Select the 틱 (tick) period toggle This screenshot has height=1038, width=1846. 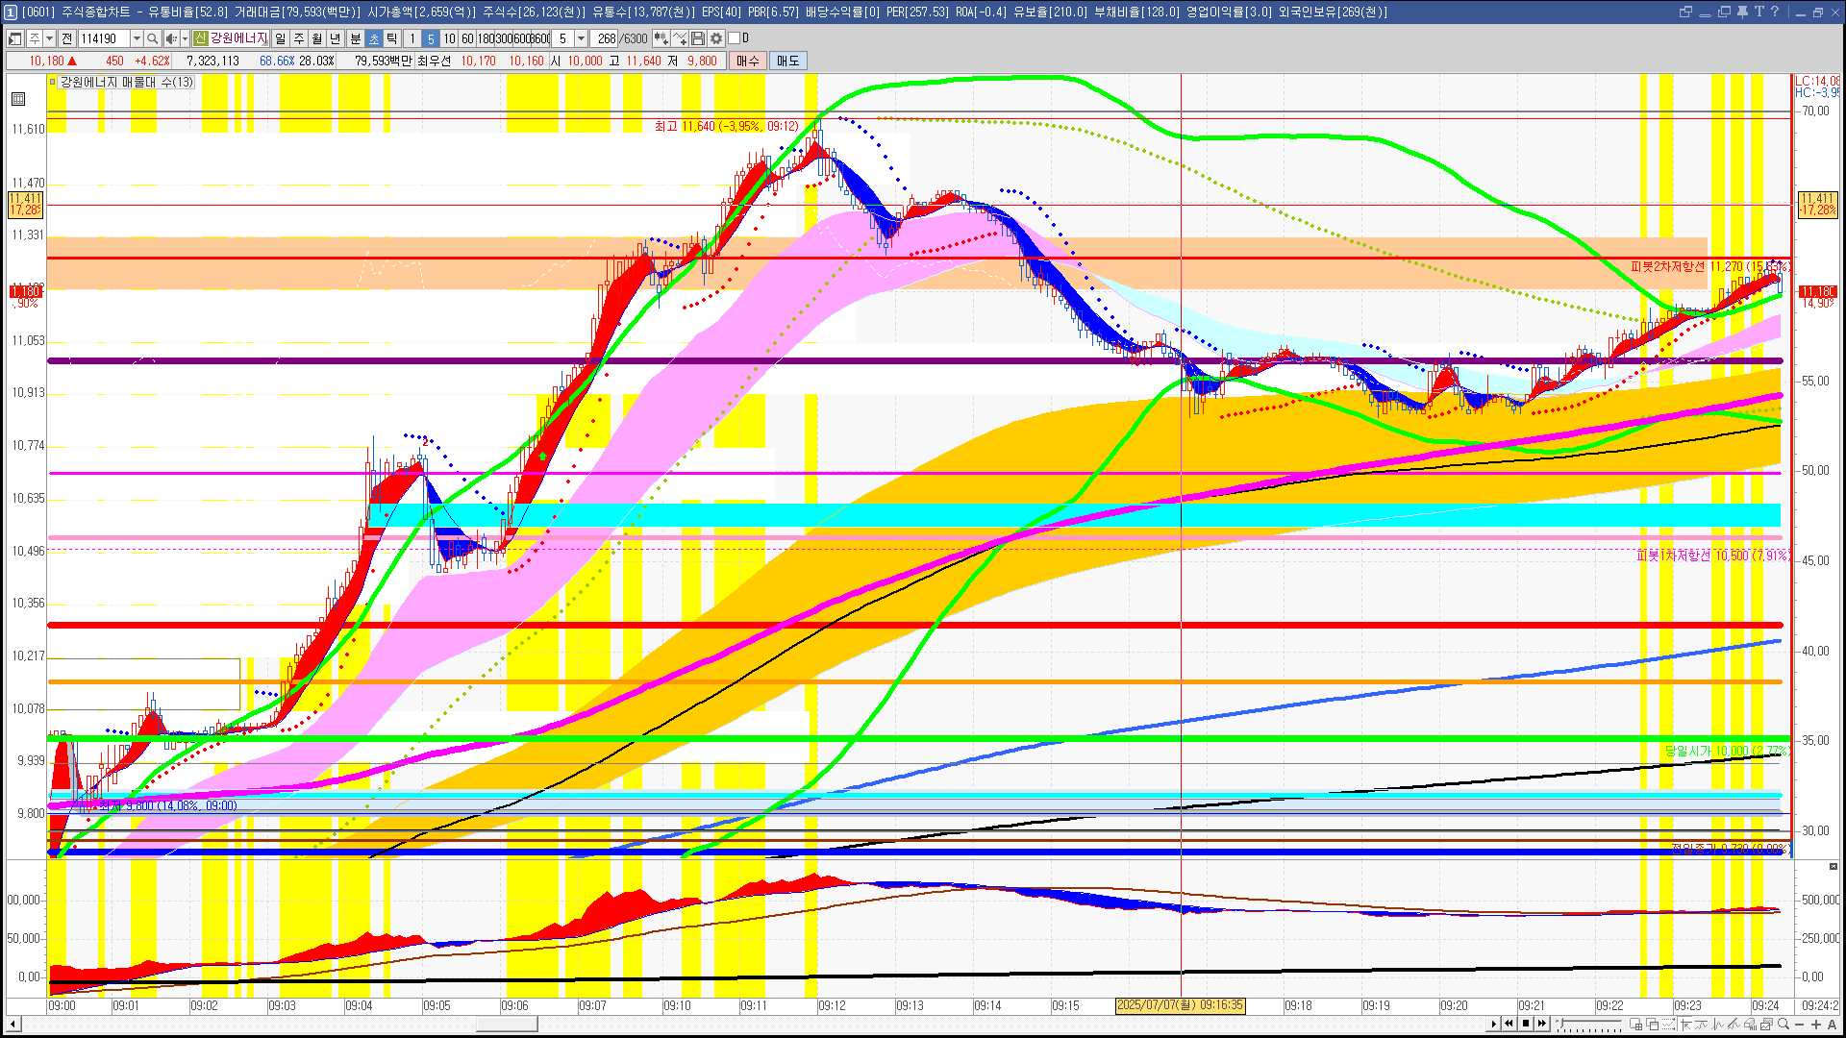click(392, 38)
